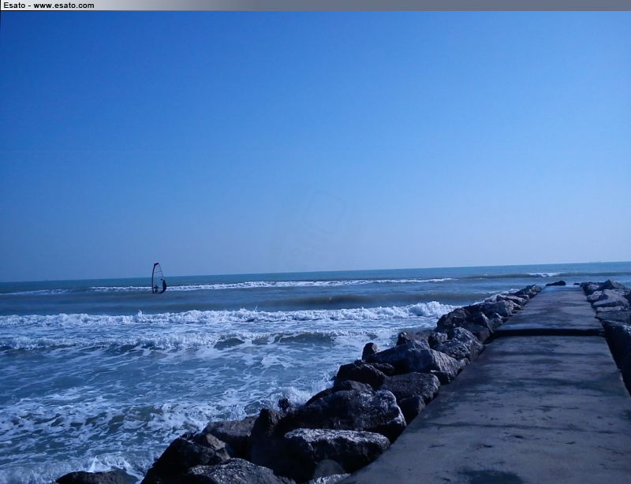Click the 'Esato - www.esato.com' header text
This screenshot has width=631, height=484.
(x=49, y=6)
